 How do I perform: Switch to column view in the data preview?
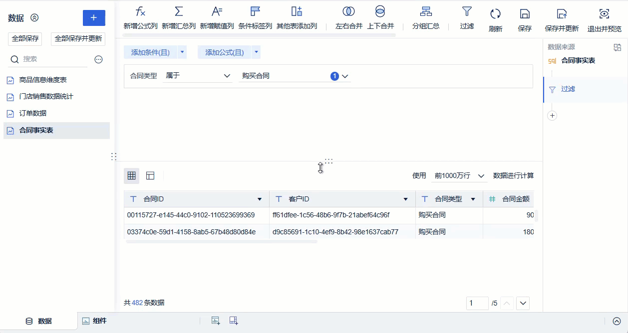150,175
